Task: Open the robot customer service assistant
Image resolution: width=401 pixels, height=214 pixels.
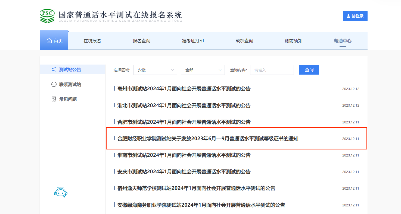Action: click(61, 192)
